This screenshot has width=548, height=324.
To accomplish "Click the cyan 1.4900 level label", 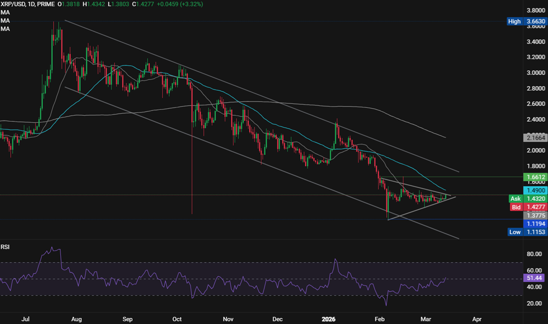I will 533,190.
